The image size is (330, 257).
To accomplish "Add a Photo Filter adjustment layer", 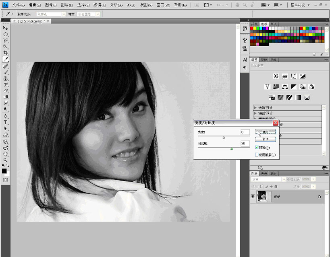I will tap(303, 86).
